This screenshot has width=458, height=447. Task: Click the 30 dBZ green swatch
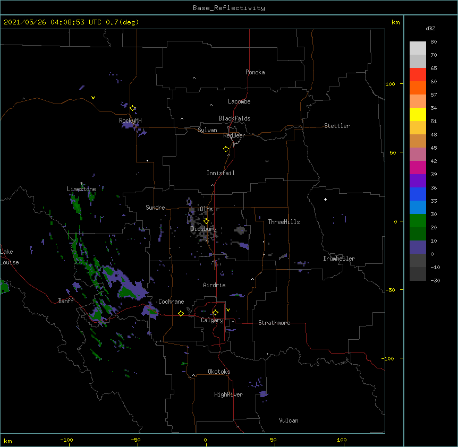click(418, 221)
